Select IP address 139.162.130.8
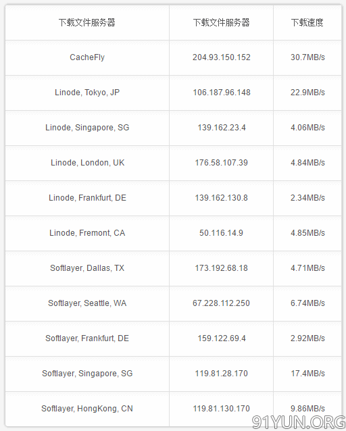Screen dimensions: 346x431 click(x=222, y=198)
